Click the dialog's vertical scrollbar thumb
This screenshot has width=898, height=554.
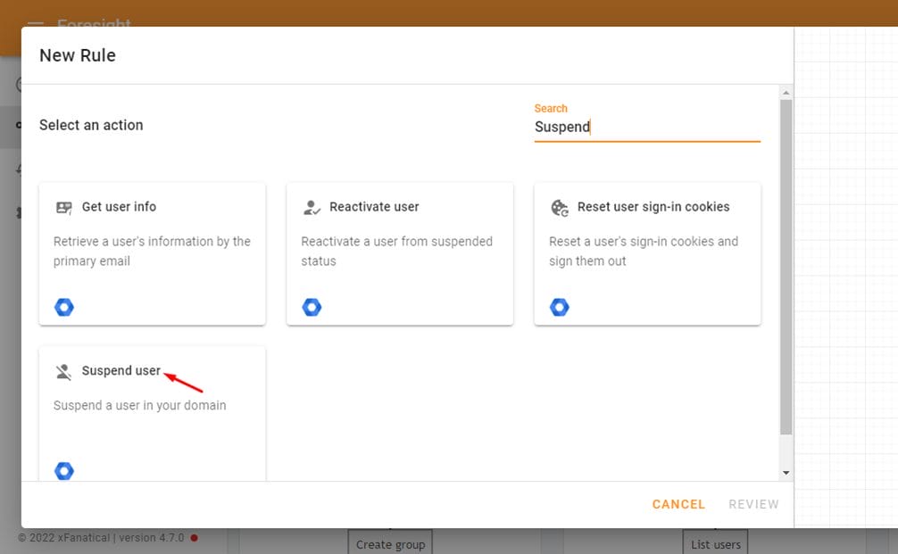pyautogui.click(x=786, y=268)
